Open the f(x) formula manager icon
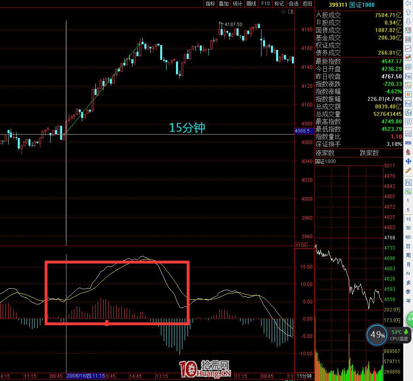The width and height of the screenshot is (413, 381). point(408,112)
